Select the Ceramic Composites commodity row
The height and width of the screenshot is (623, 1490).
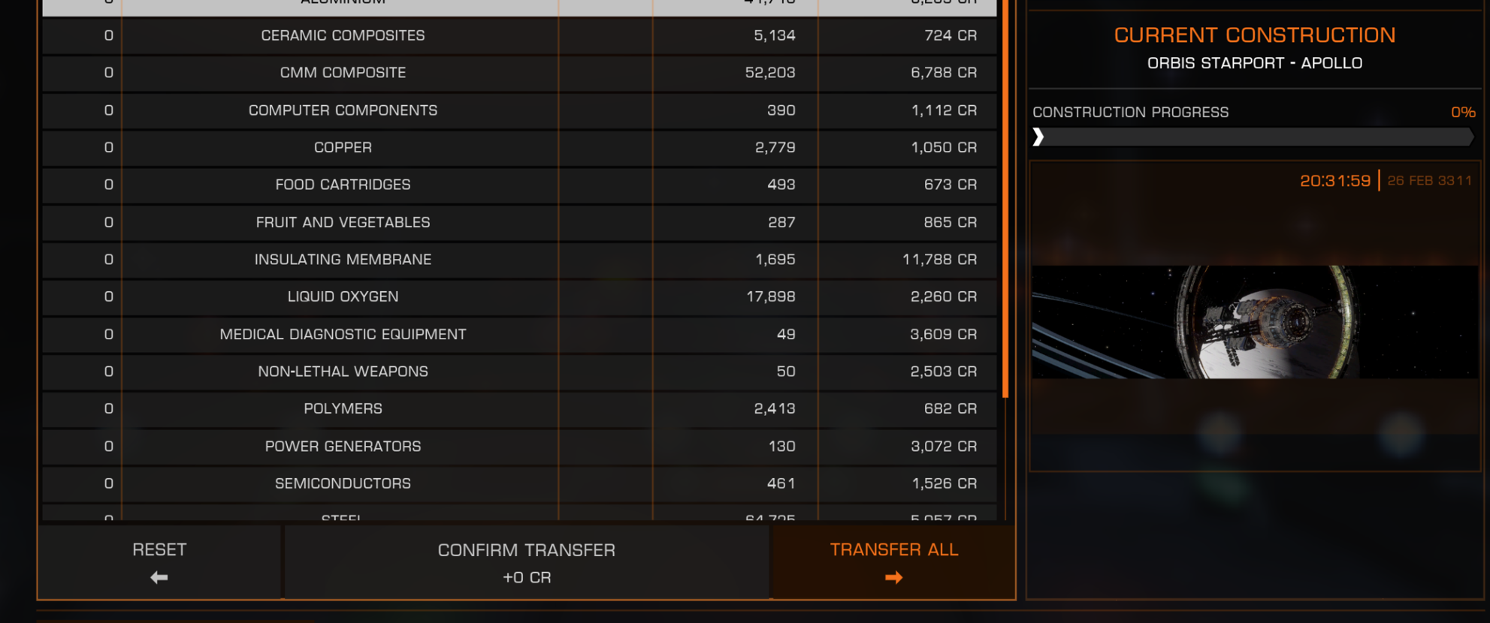click(x=519, y=35)
